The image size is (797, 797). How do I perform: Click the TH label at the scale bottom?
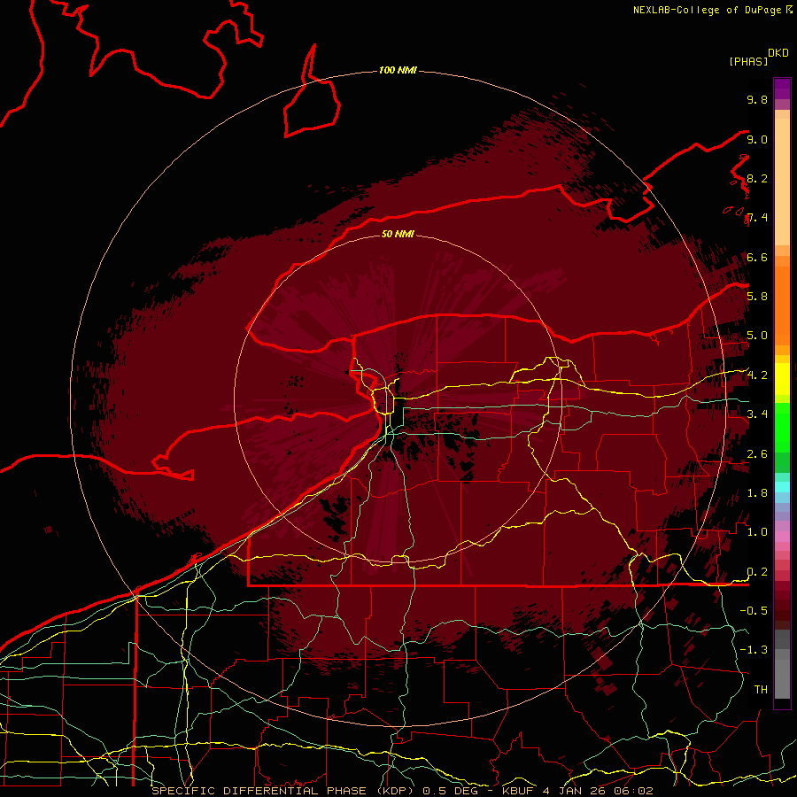pos(761,689)
